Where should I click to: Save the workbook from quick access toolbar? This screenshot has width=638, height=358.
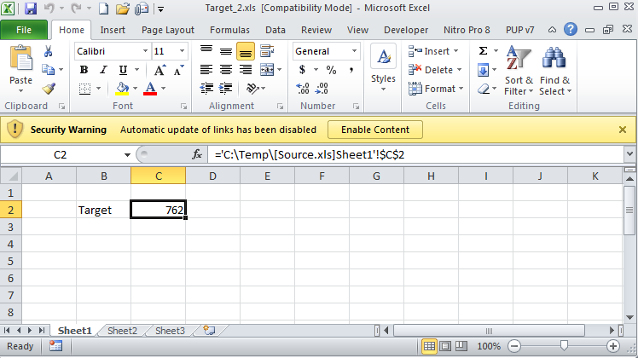click(31, 9)
